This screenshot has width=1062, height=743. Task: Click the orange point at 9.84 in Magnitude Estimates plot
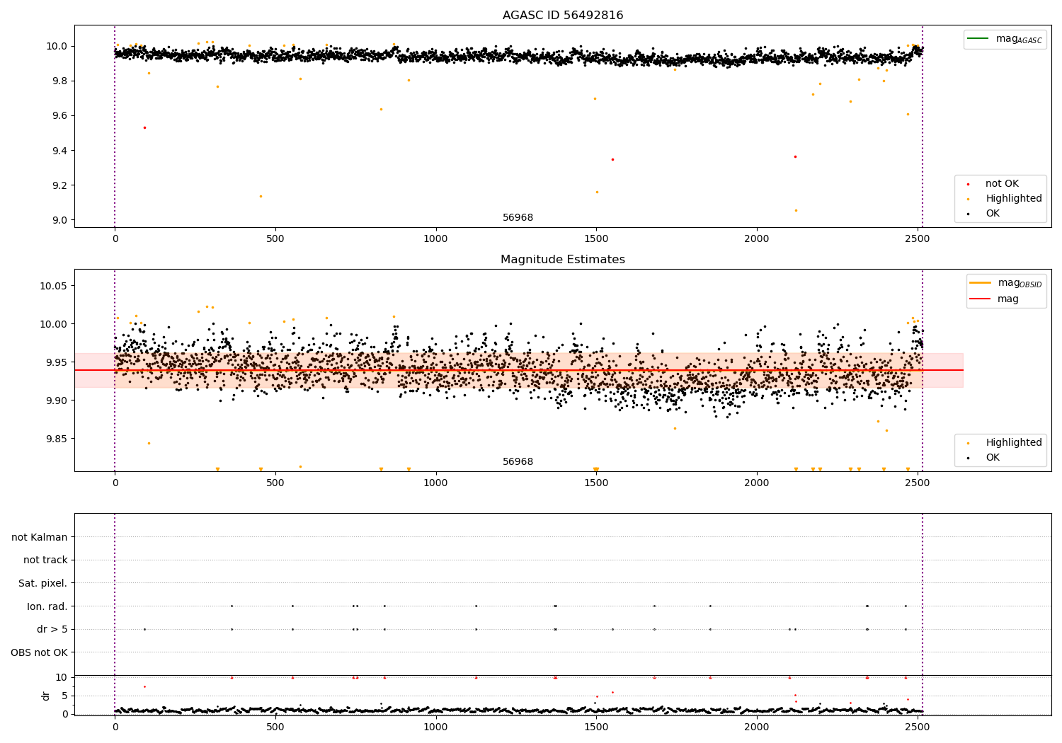point(149,443)
